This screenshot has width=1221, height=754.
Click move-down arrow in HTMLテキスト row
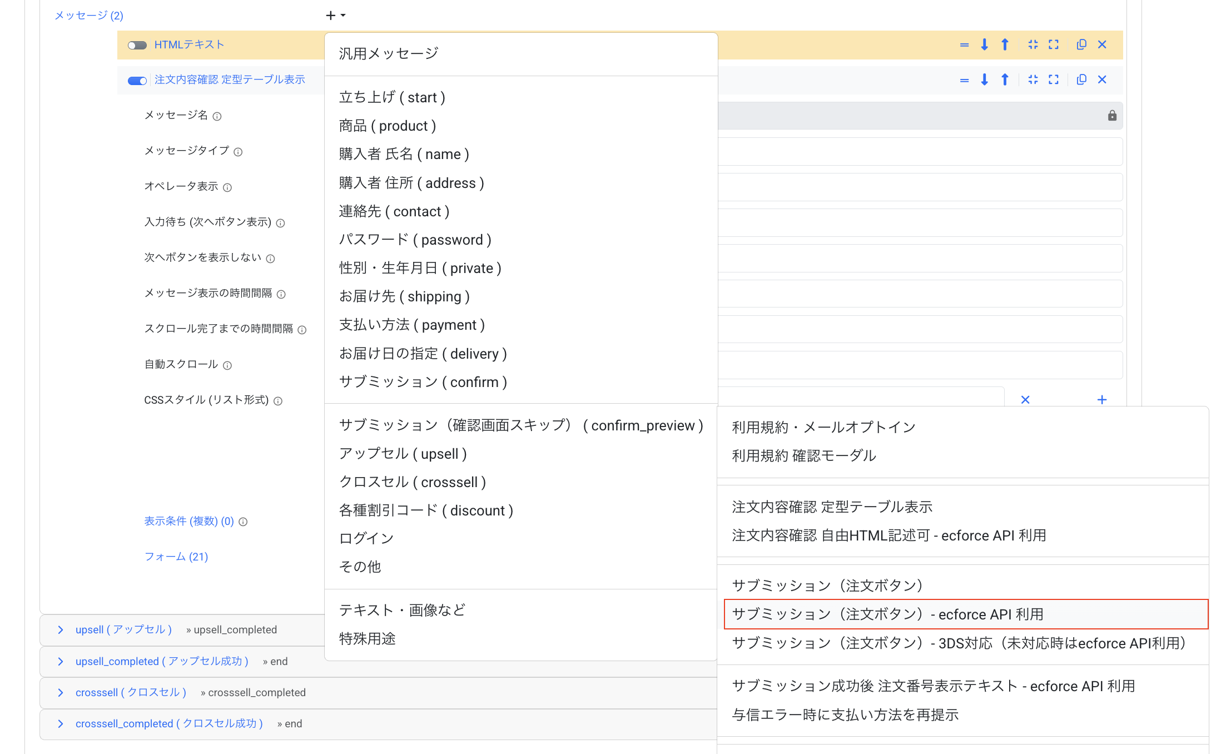(984, 44)
